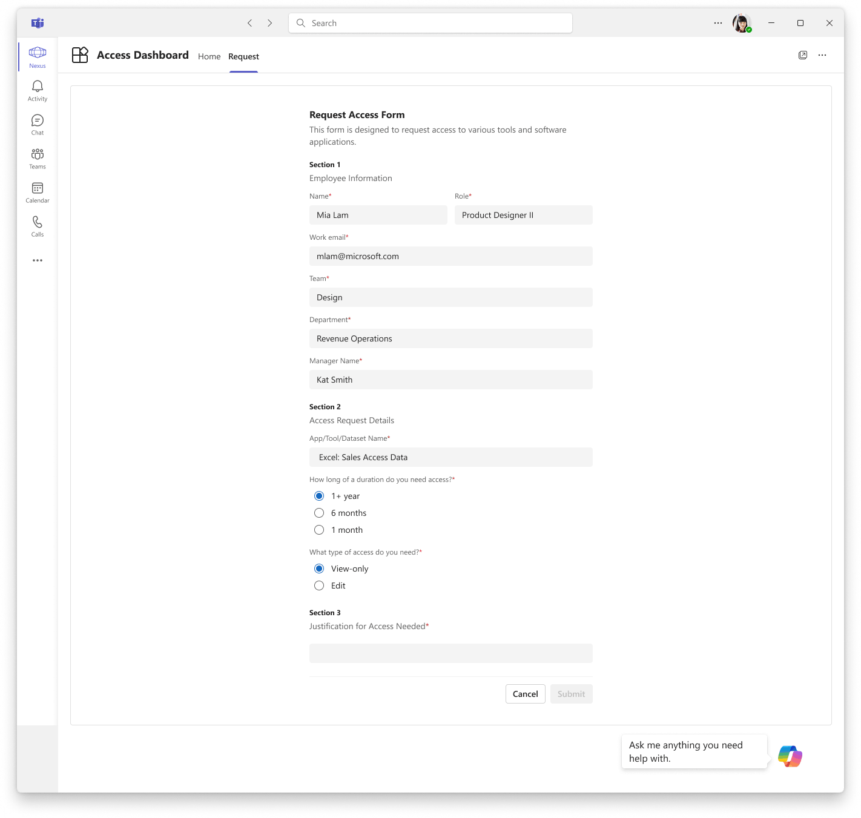Image resolution: width=861 pixels, height=818 pixels.
Task: Pop out the app in new window
Action: (x=803, y=55)
